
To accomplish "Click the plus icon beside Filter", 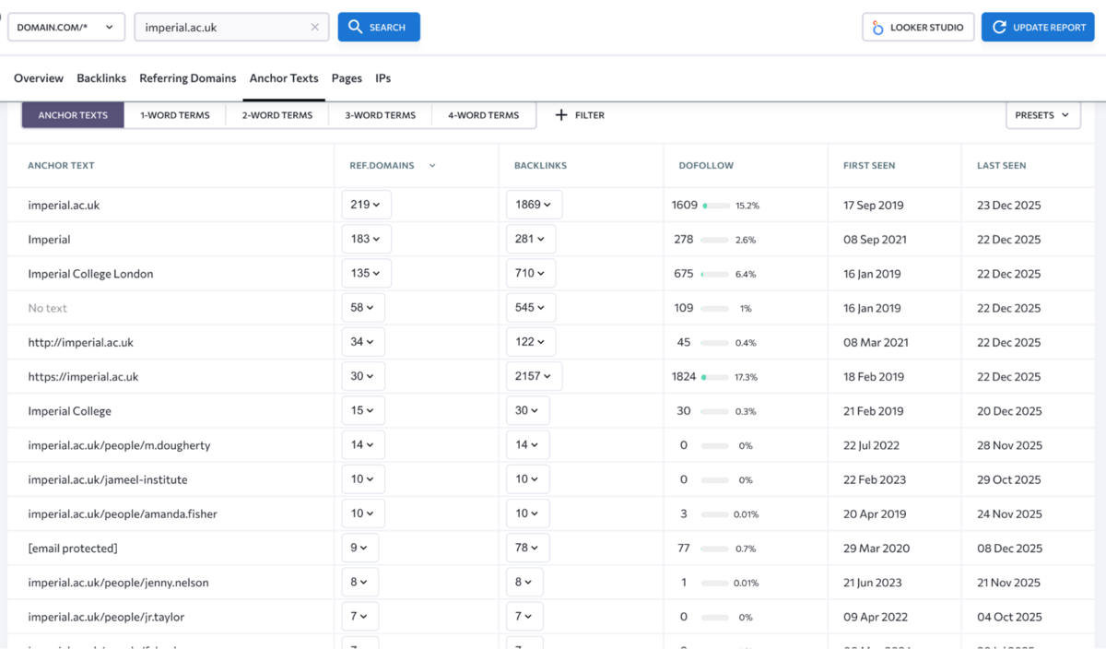I will 561,115.
